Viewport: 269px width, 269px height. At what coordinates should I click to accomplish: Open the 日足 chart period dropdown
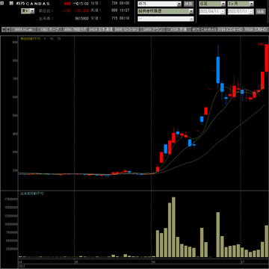[223, 4]
